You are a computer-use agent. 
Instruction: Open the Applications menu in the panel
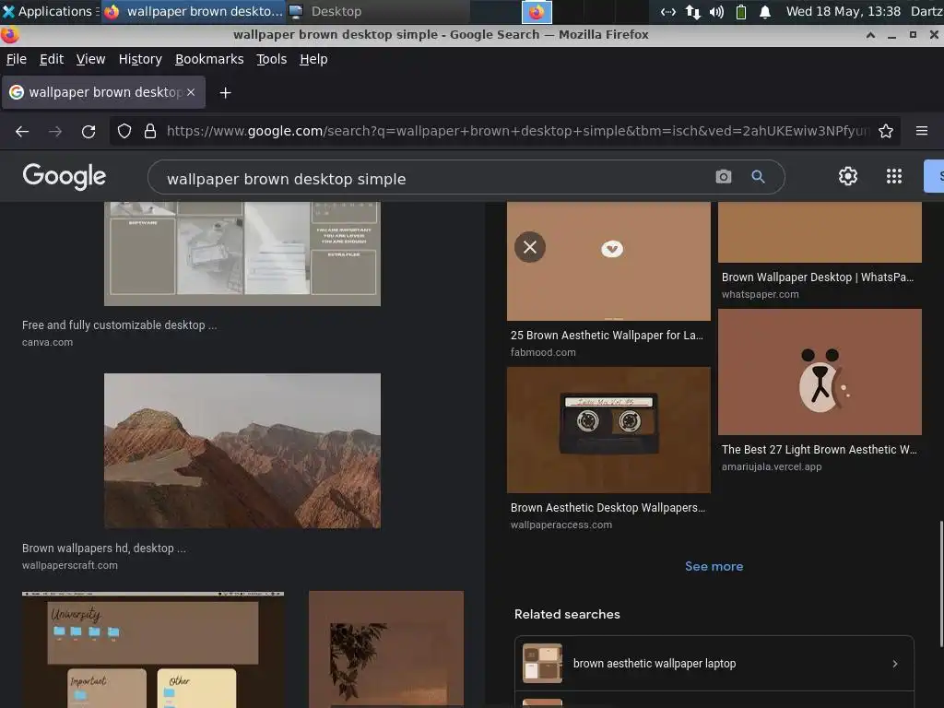click(x=50, y=11)
